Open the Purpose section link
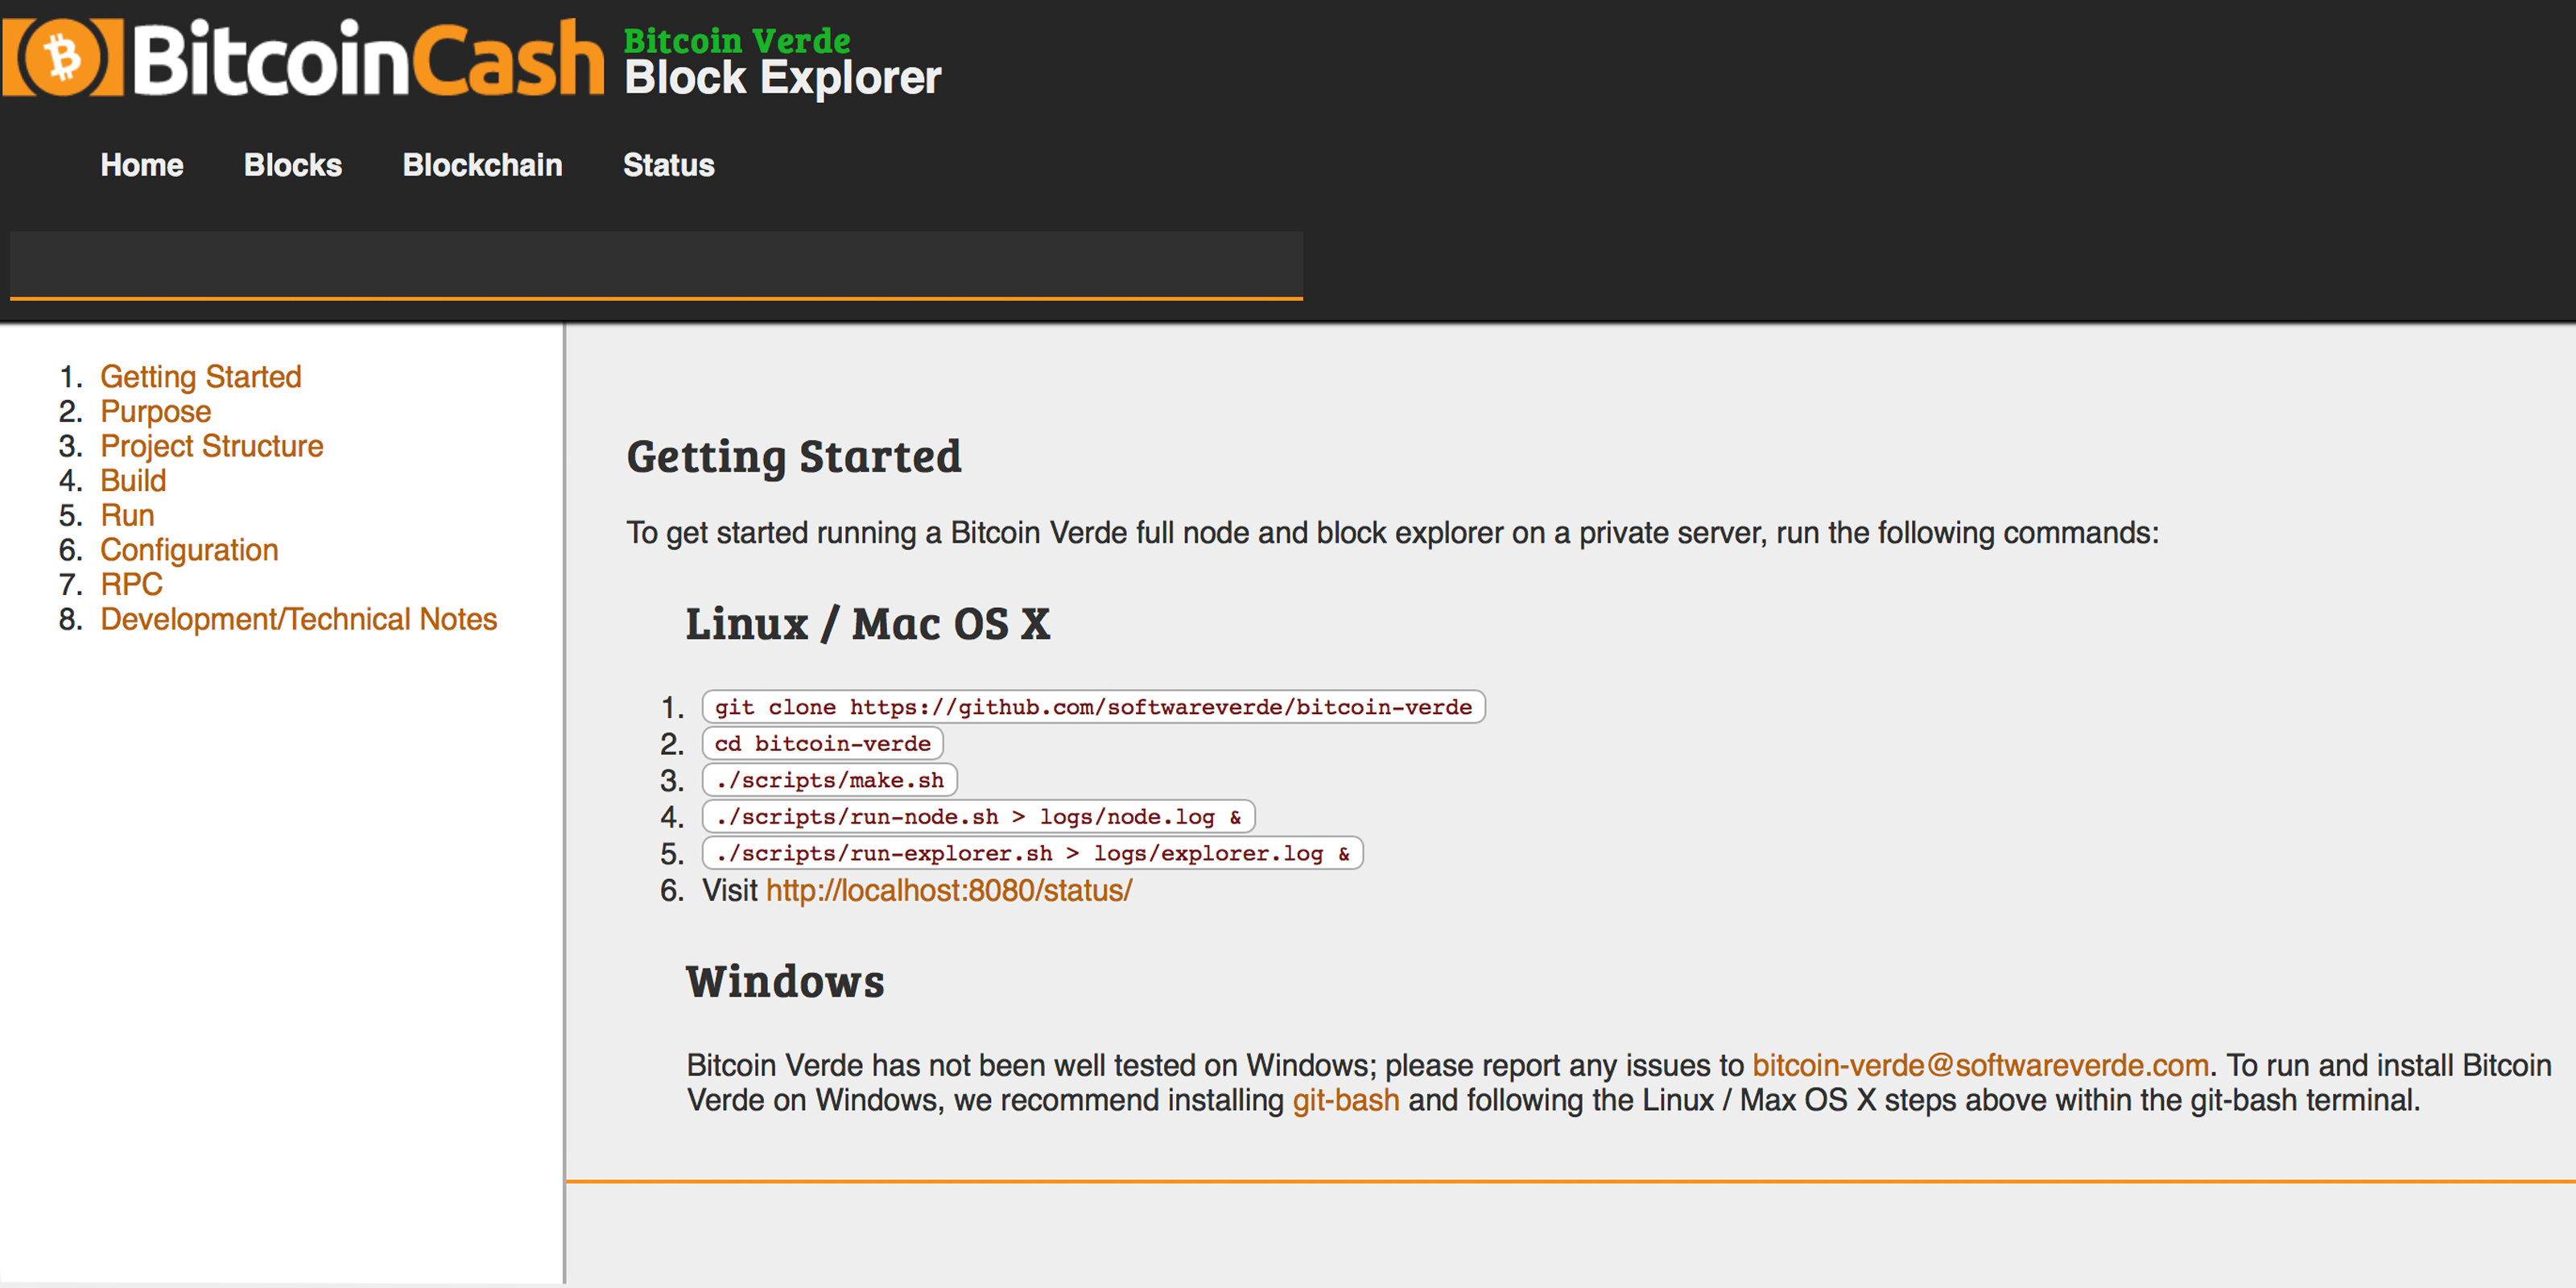The height and width of the screenshot is (1288, 2576). (x=155, y=411)
